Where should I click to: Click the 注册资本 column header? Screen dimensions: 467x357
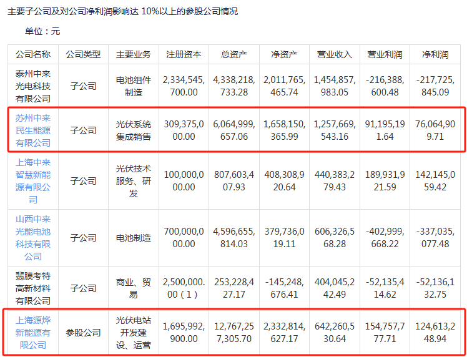point(184,54)
